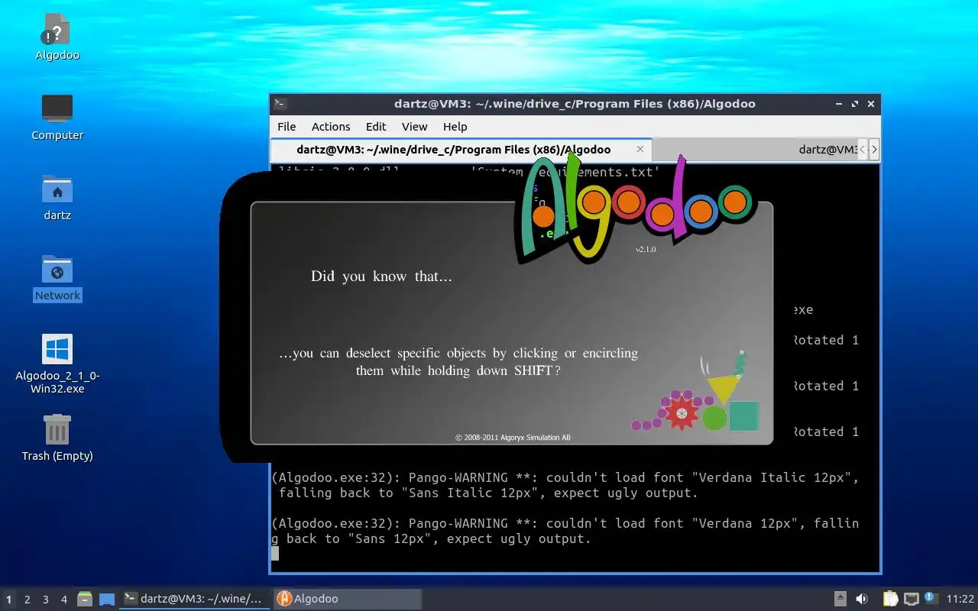The width and height of the screenshot is (978, 611).
Task: Open the Actions menu in the terminal
Action: tap(331, 127)
